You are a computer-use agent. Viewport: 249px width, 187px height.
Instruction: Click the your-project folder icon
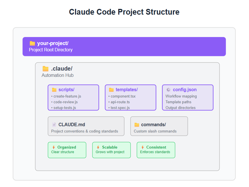click(32, 43)
